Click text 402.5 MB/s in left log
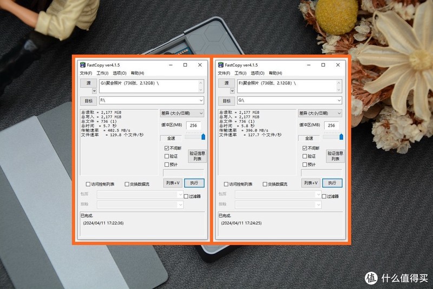This screenshot has height=289, width=433. click(119, 130)
